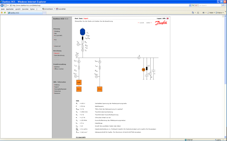227x141 pixels.
Task: Expand the address bar history dropdown
Action: click(190, 5)
